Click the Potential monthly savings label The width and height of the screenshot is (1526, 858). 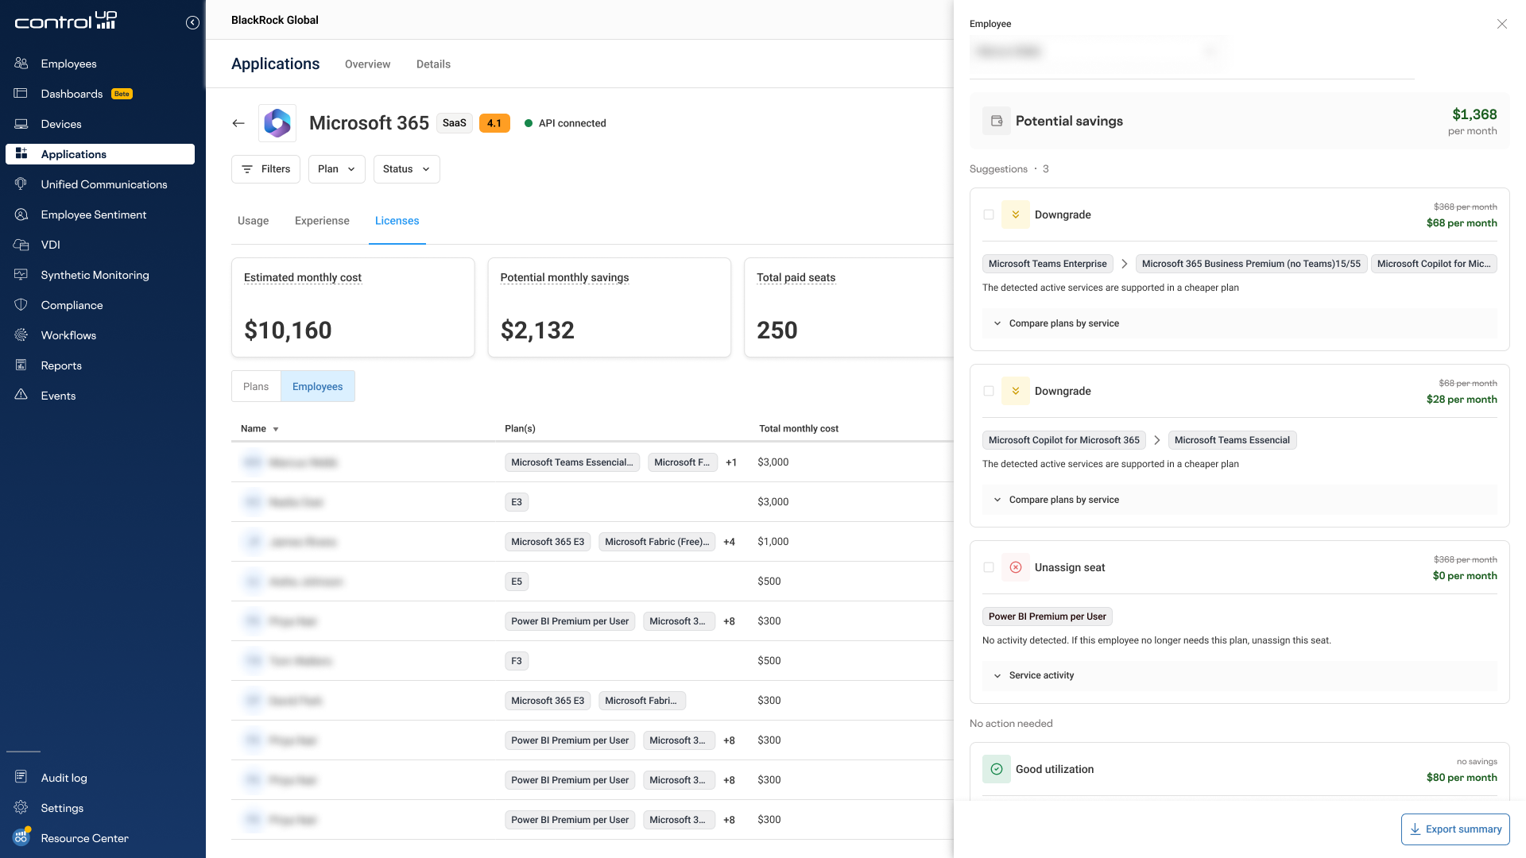pyautogui.click(x=564, y=277)
